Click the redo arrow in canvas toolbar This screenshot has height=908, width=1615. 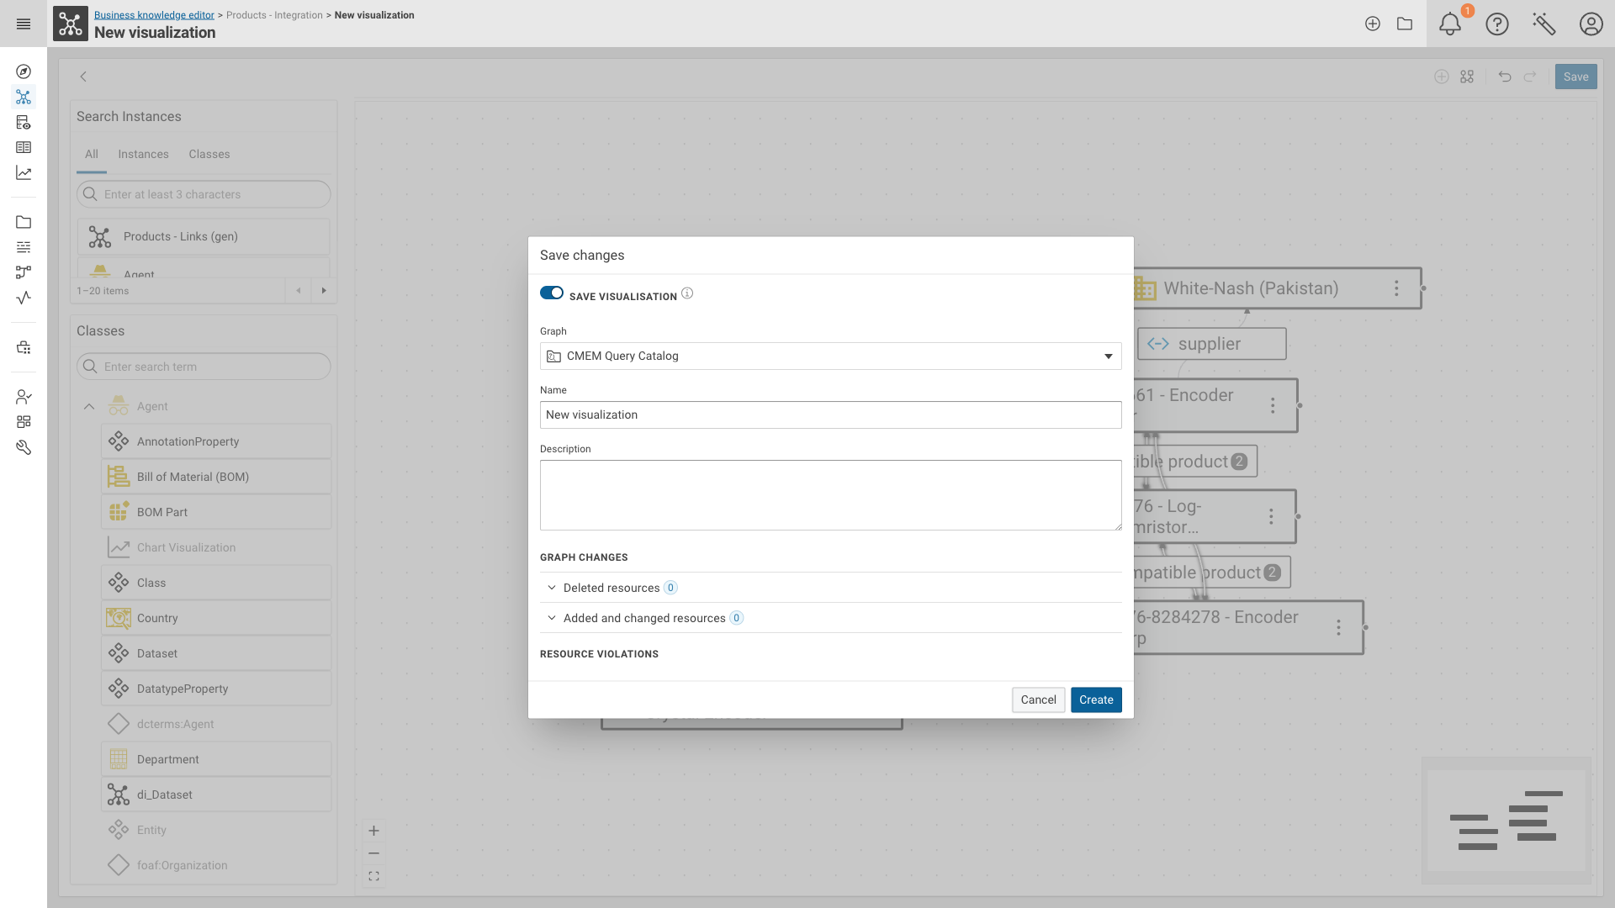[1530, 77]
